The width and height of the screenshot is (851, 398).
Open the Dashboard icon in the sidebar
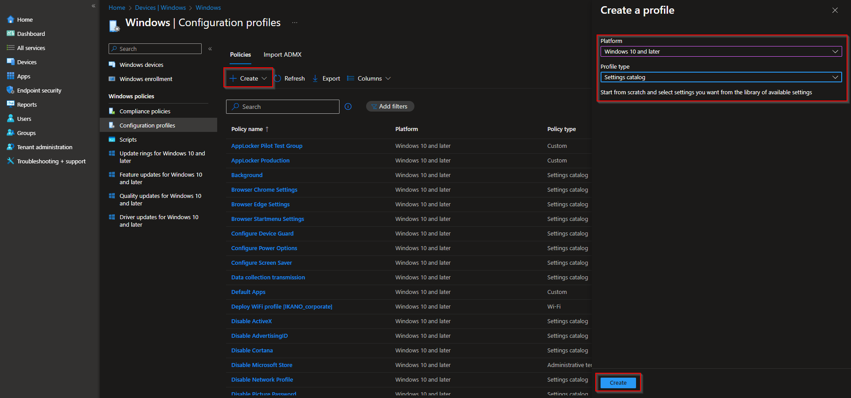(x=11, y=34)
